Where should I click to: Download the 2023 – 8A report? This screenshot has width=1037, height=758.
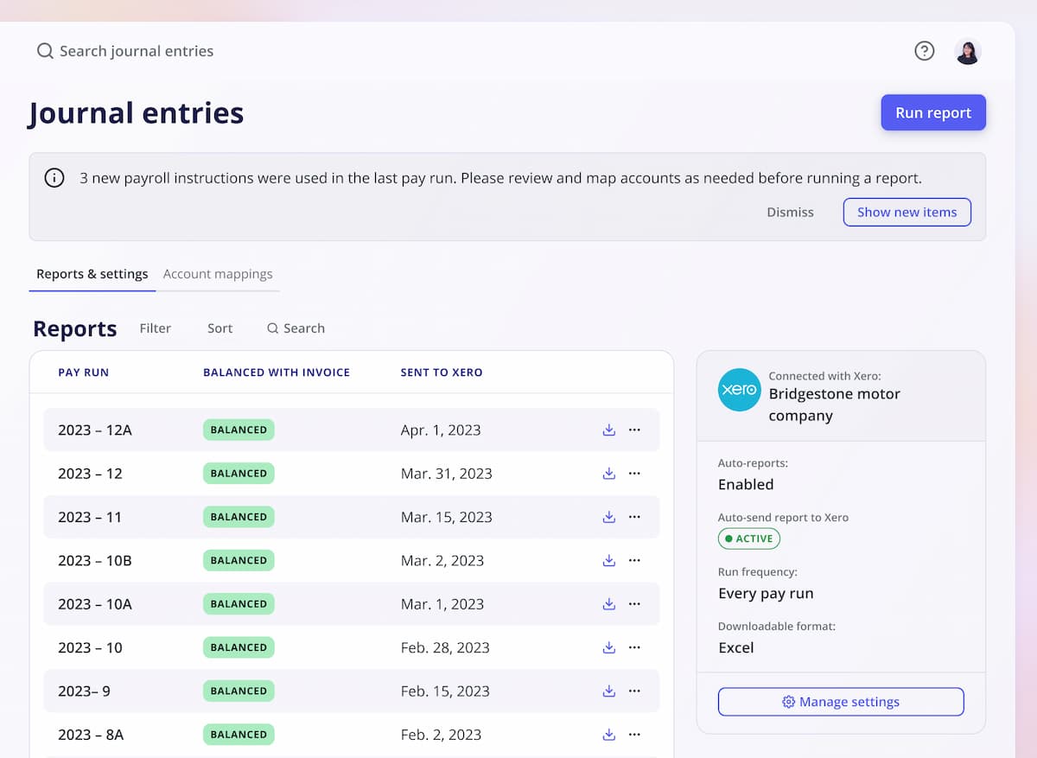click(x=609, y=735)
